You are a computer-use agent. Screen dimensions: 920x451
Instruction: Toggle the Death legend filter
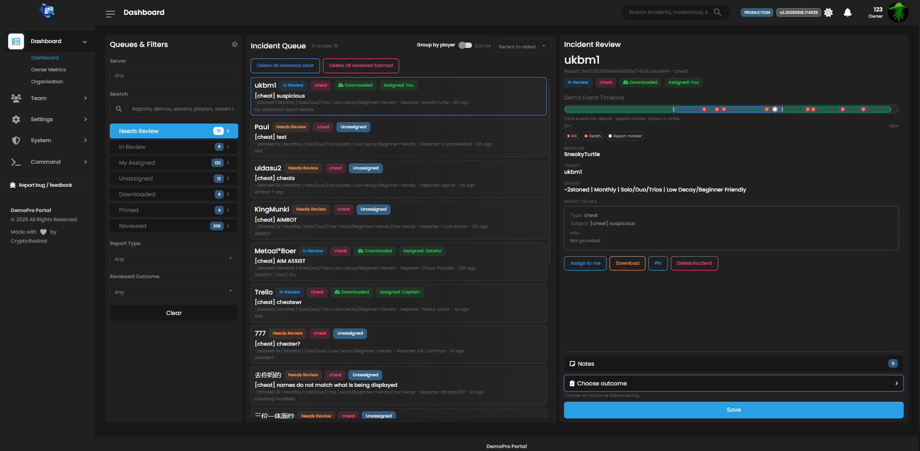(x=593, y=136)
